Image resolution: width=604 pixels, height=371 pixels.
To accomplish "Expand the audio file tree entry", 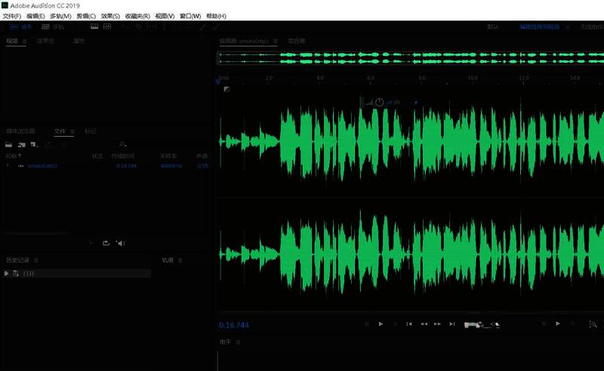I will [8, 165].
